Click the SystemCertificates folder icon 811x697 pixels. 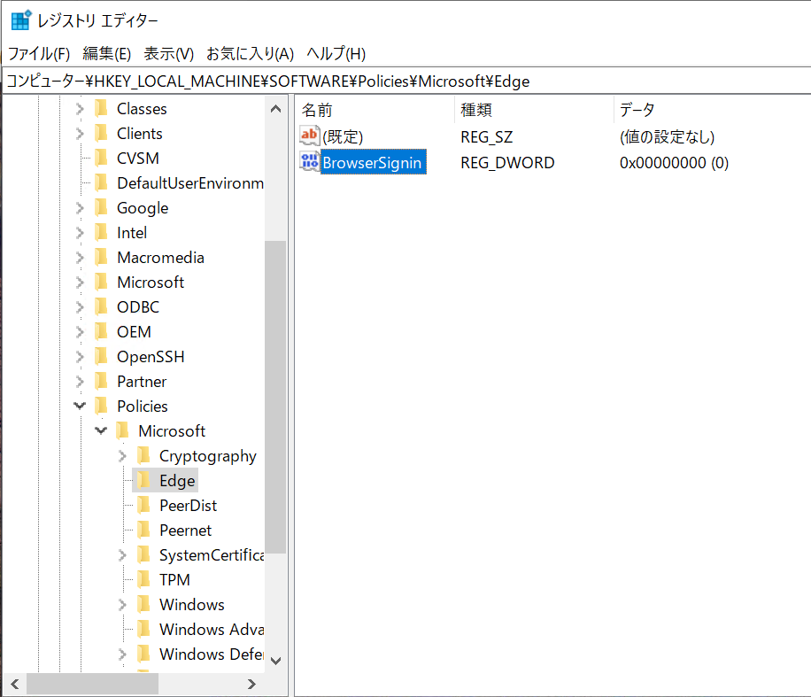[x=143, y=554]
